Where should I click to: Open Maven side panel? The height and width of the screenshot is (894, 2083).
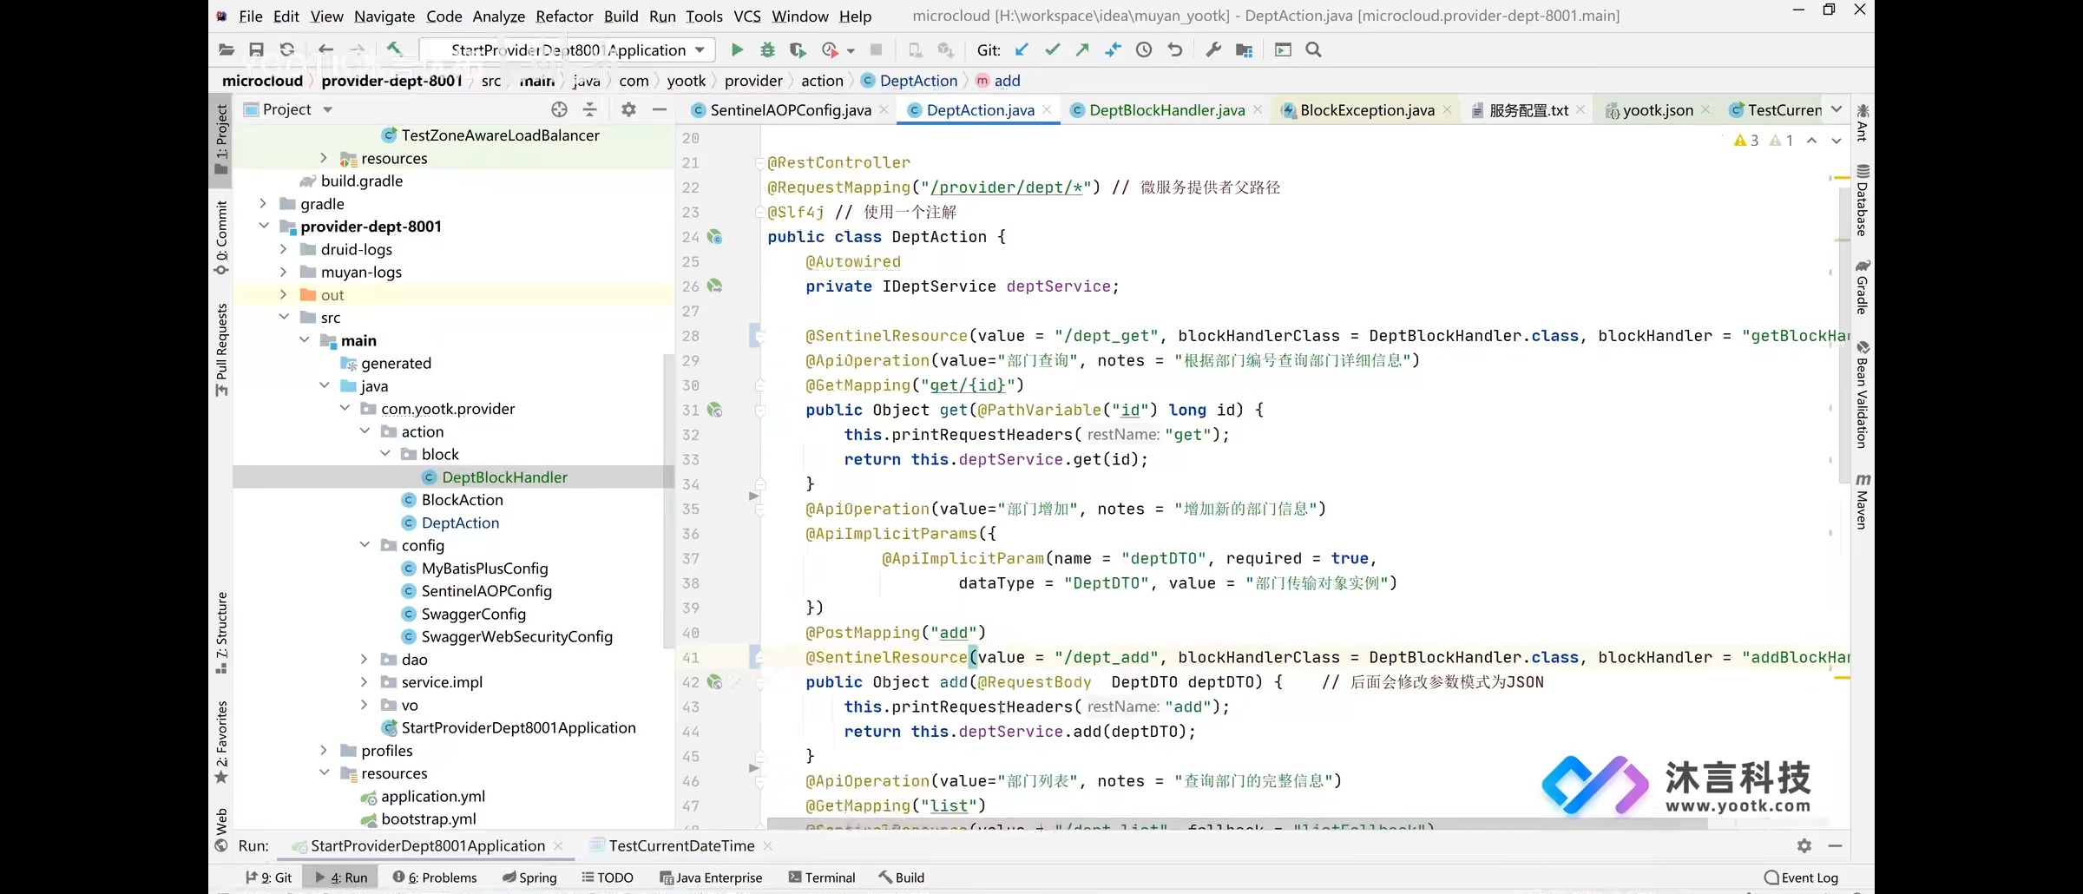pyautogui.click(x=1862, y=501)
